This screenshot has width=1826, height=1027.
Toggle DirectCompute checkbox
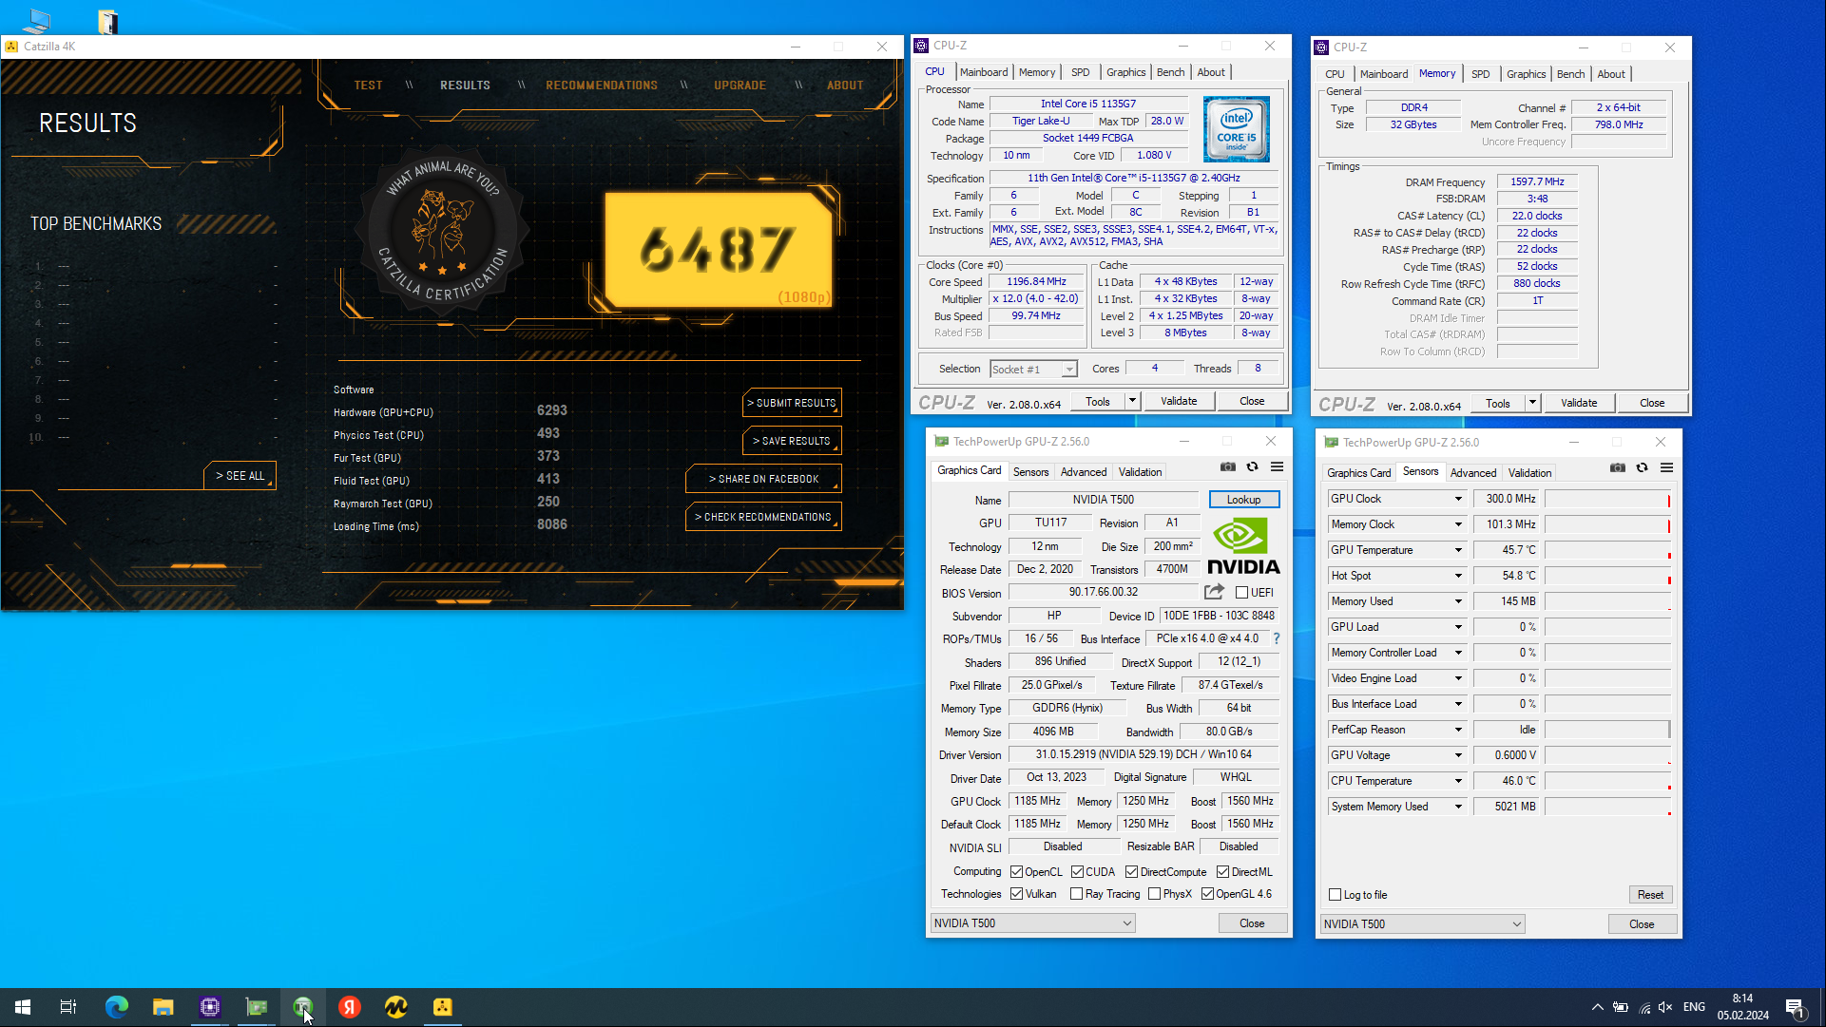click(x=1131, y=872)
